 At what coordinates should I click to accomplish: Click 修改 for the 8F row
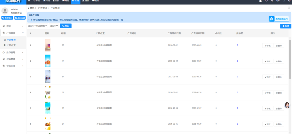coord(267,46)
